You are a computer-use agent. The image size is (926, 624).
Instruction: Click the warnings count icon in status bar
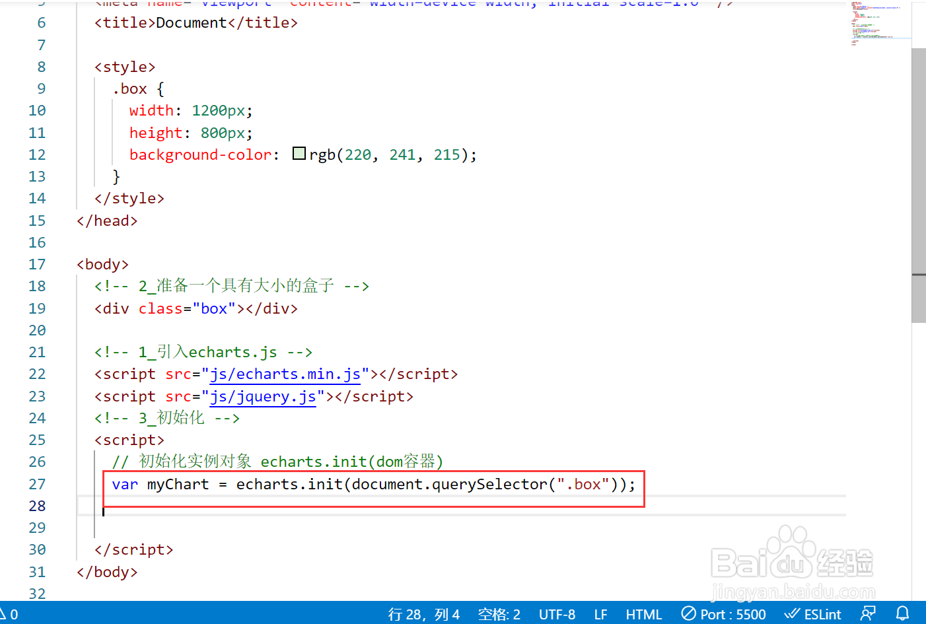coord(8,614)
